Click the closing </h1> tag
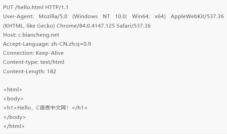The width and height of the screenshot is (227, 134). [x=80, y=108]
